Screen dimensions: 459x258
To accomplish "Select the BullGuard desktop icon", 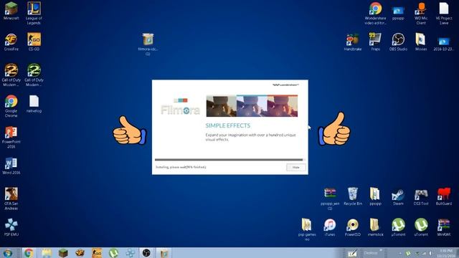I will tap(444, 196).
